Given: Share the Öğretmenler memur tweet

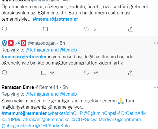Looking at the screenshot, I should click(131, 29).
